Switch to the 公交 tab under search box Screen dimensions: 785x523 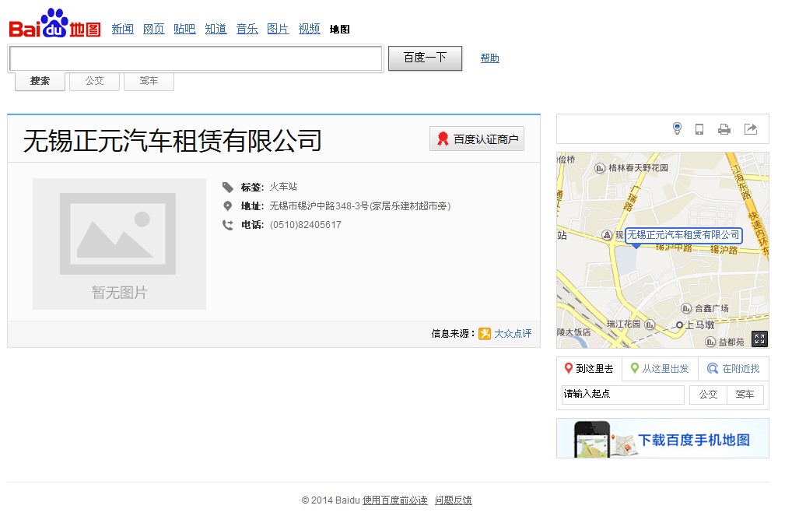[x=94, y=81]
